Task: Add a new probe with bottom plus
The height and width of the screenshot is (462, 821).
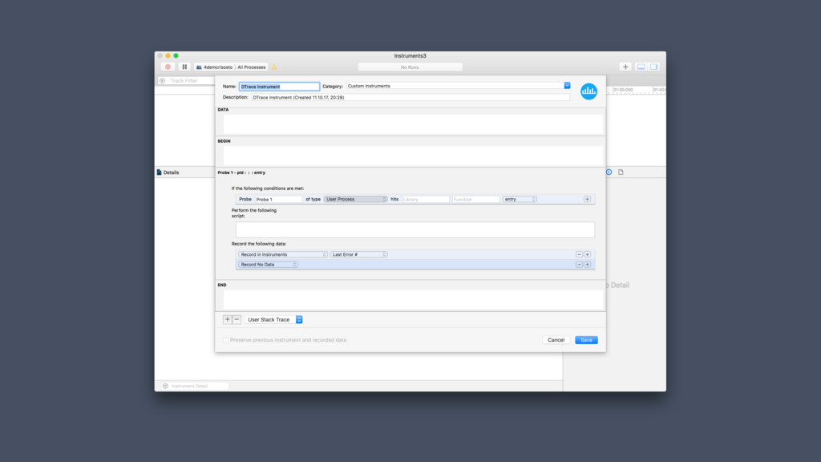Action: point(227,319)
